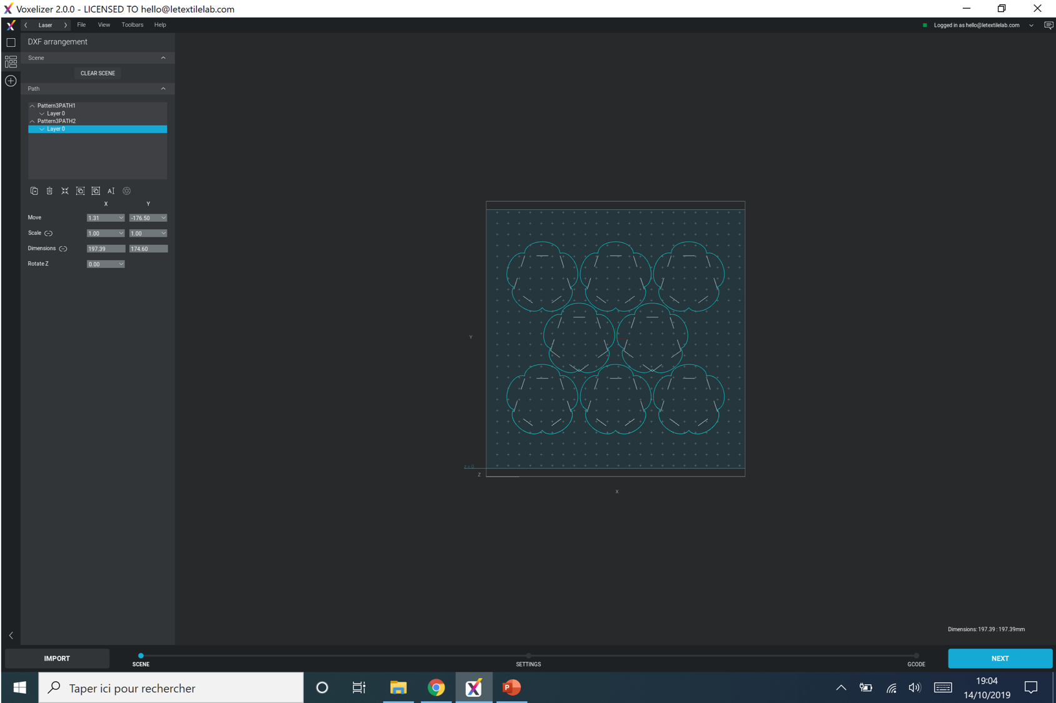Open Google Chrome from taskbar
Viewport: 1056px width, 703px height.
click(x=436, y=688)
